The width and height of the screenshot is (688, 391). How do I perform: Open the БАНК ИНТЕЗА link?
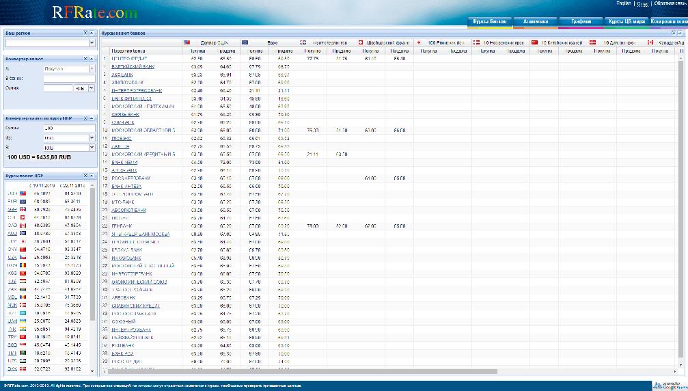pyautogui.click(x=126, y=186)
